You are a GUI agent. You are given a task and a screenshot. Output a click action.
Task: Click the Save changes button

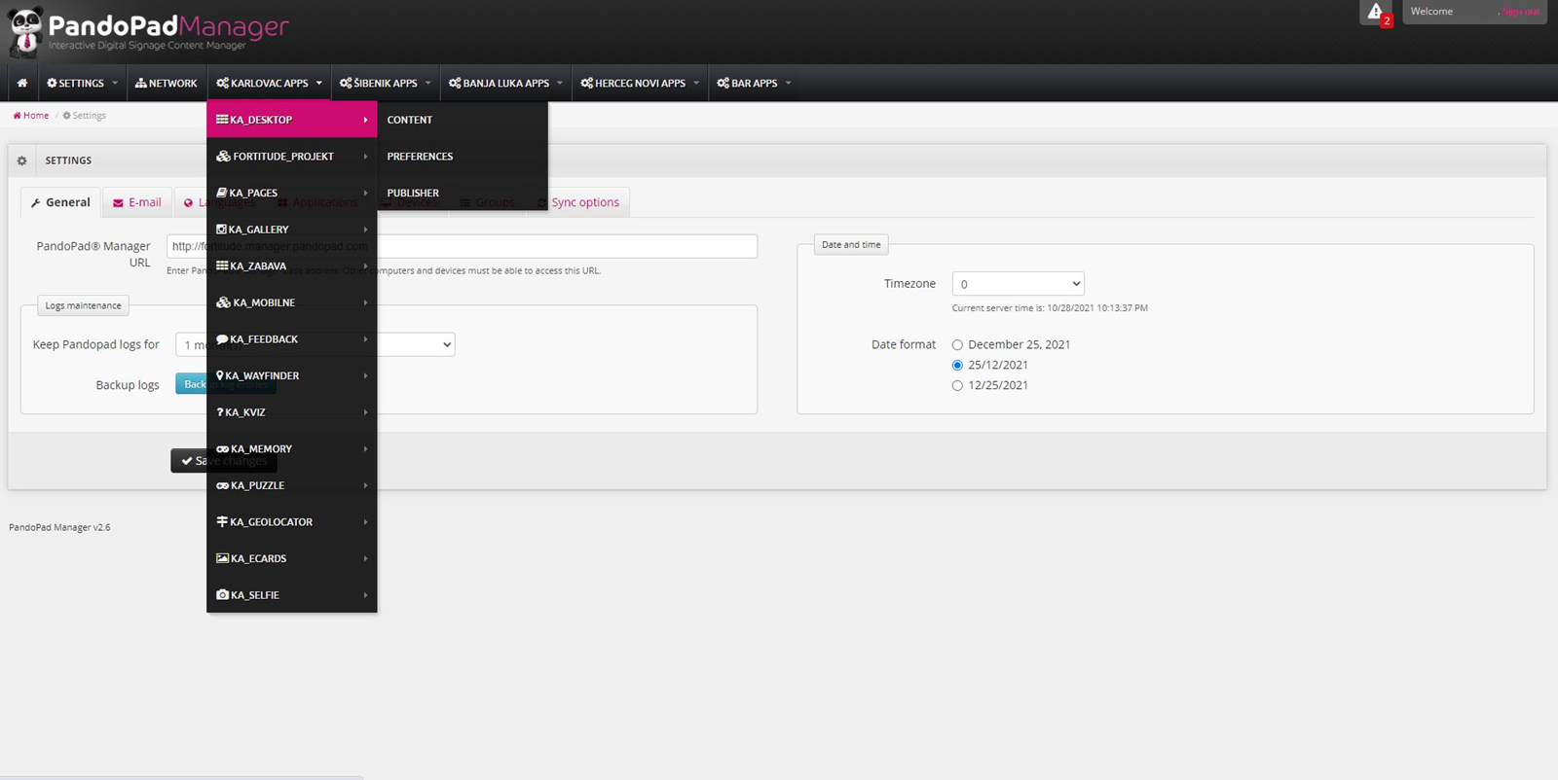pos(224,461)
